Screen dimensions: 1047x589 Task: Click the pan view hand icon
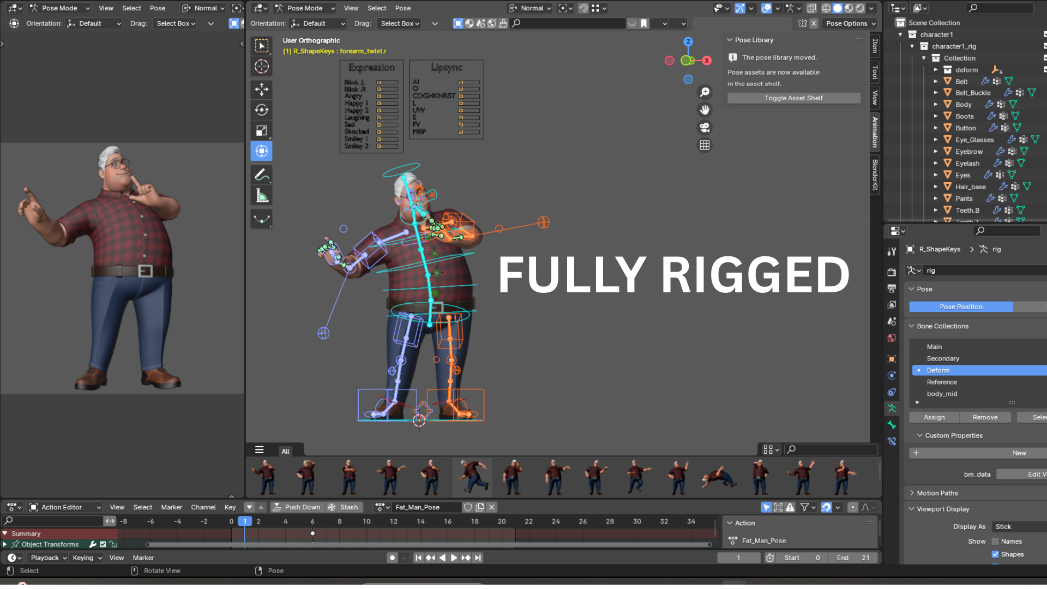point(705,110)
